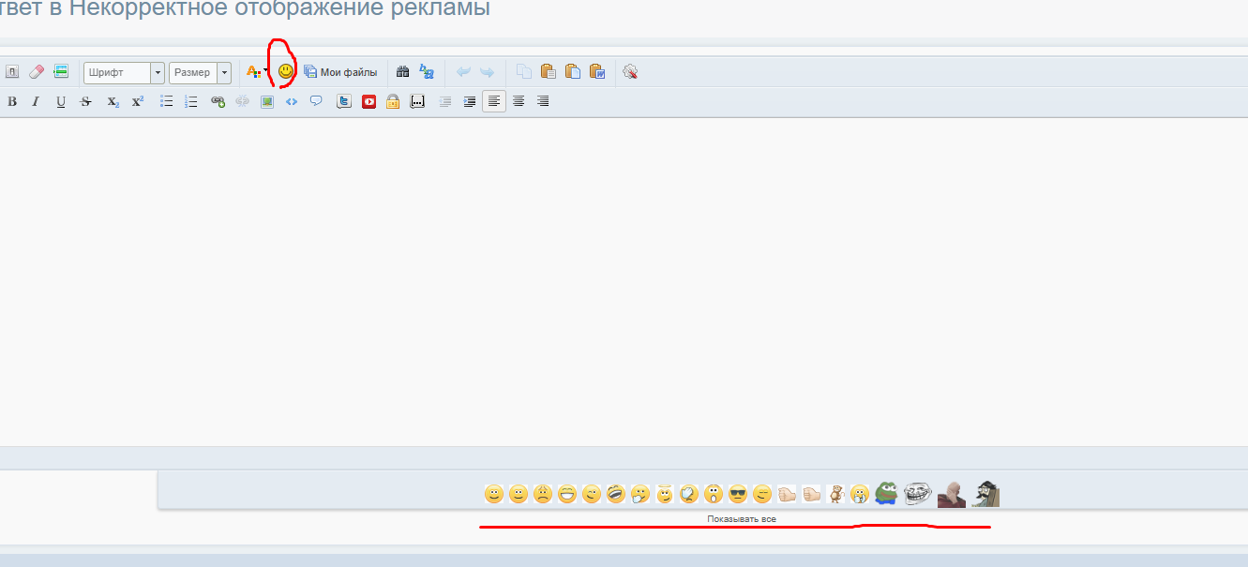Viewport: 1248px width, 567px height.
Task: Insert the surprised open-mouth emoticon
Action: pyautogui.click(x=714, y=493)
